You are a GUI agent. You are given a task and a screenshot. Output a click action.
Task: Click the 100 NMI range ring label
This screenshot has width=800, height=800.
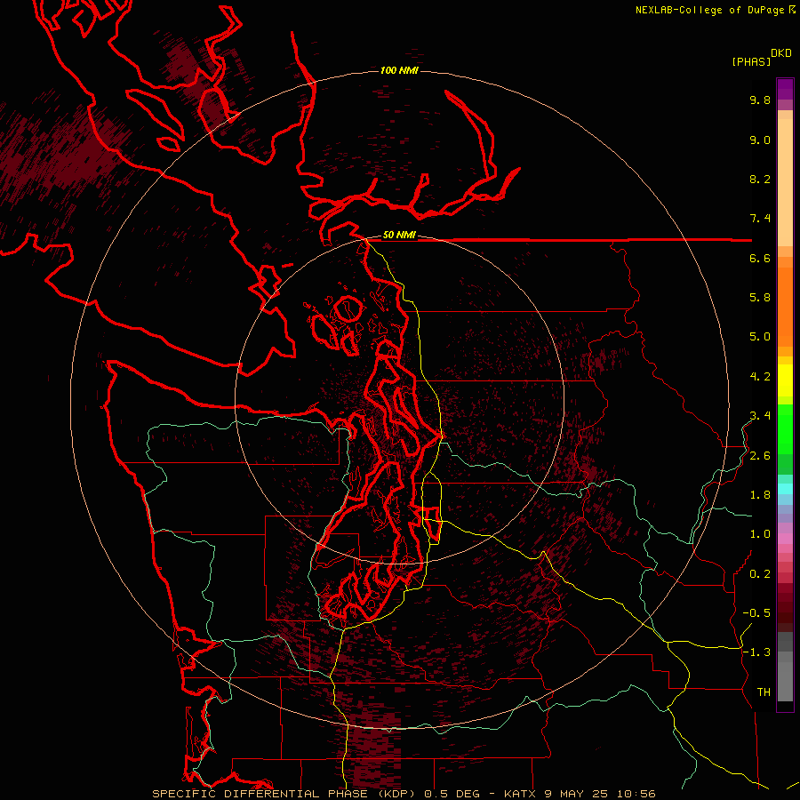coord(399,70)
